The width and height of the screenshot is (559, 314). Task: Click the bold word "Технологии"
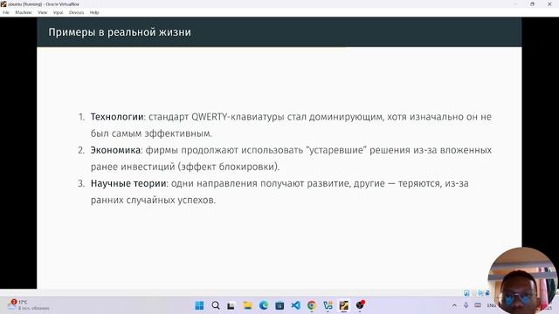[x=117, y=117]
